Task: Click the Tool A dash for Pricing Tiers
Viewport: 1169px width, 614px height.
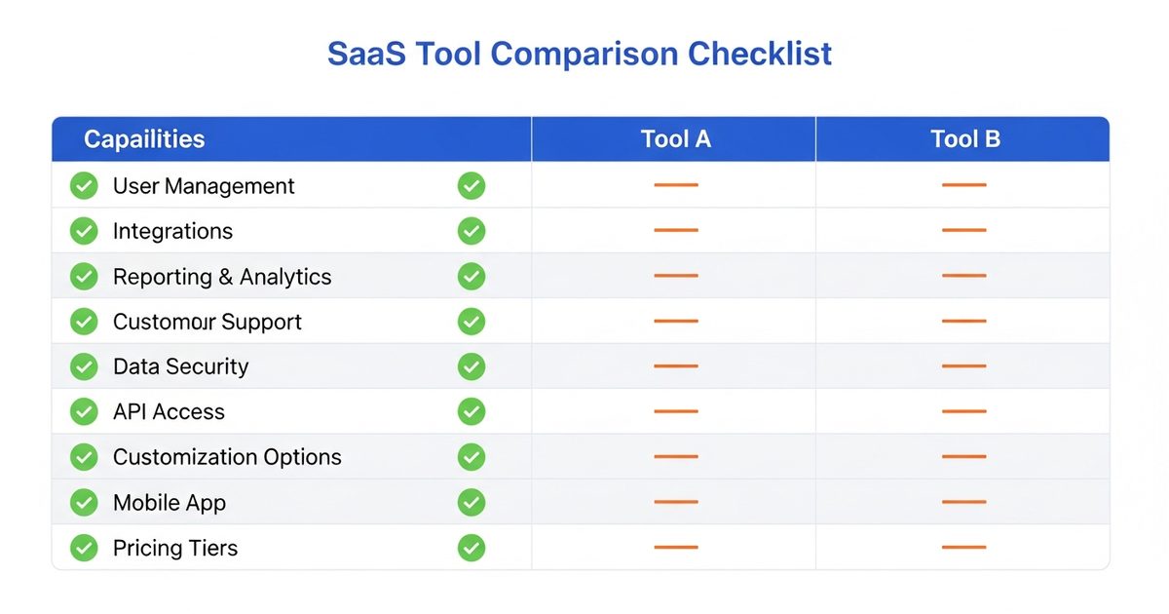Action: click(675, 548)
